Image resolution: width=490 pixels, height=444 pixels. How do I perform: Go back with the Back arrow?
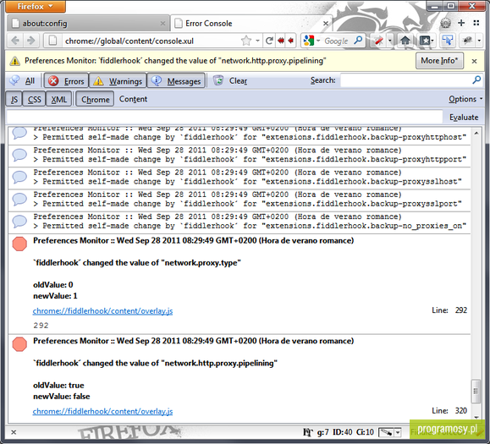15,41
